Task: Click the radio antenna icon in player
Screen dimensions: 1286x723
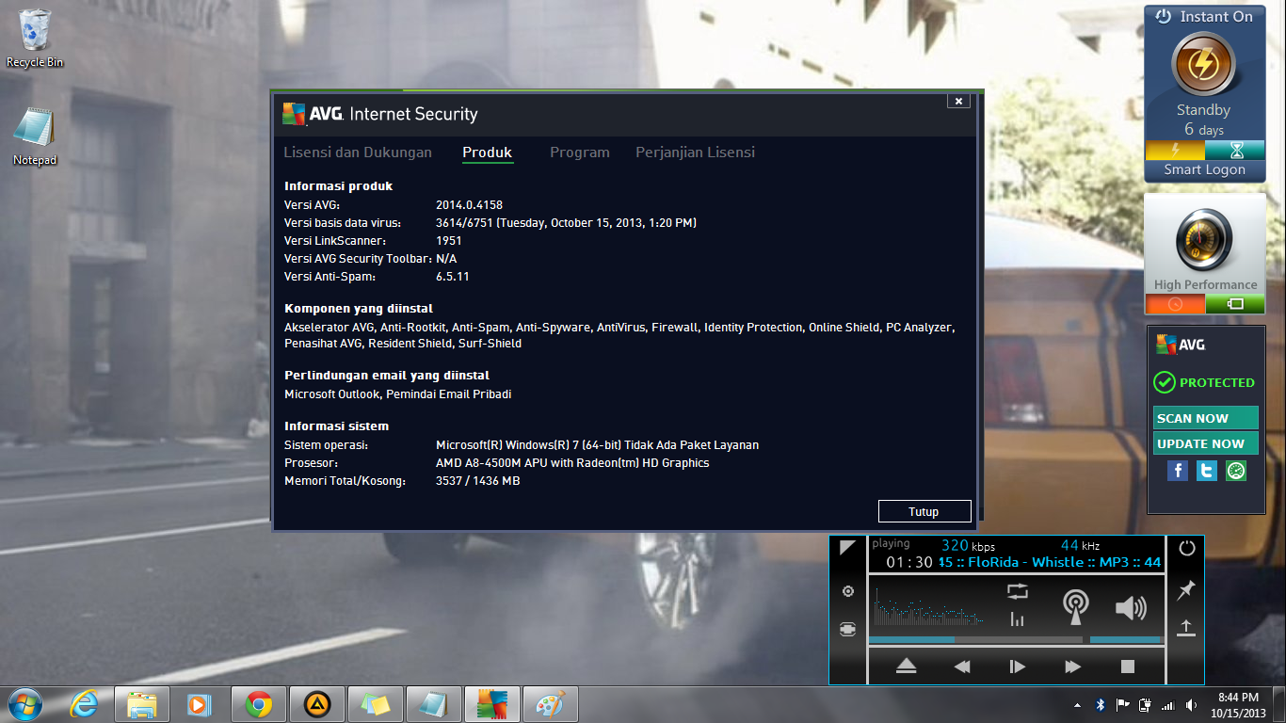Action: click(x=1074, y=607)
